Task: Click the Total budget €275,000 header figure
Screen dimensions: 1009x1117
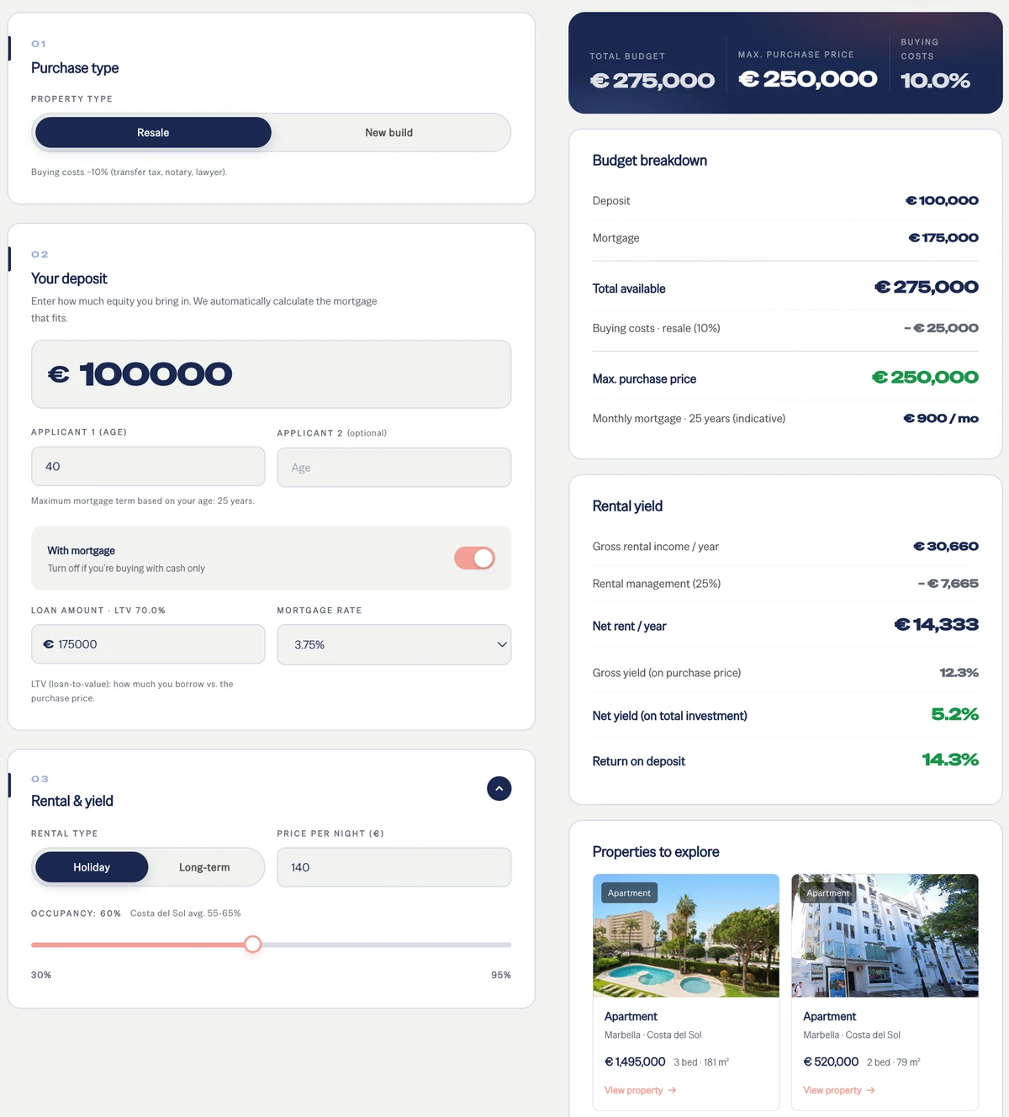Action: point(652,81)
